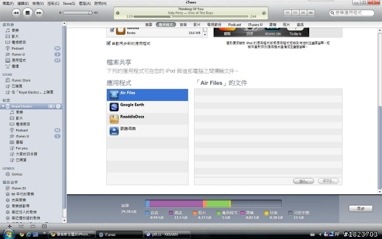The height and width of the screenshot is (239, 382).
Task: Open the 檔案(F) menu
Action: (8, 4)
